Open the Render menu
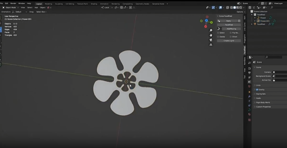The image size is (287, 148). pos(13,3)
